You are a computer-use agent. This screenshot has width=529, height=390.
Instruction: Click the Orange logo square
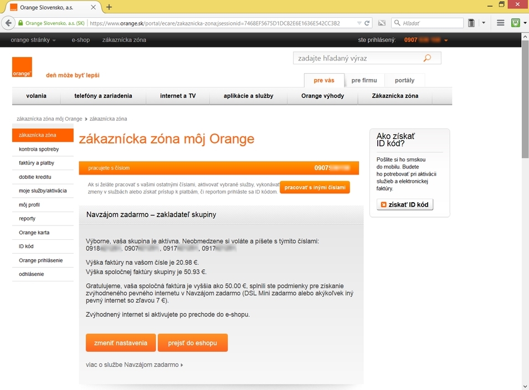(22, 67)
